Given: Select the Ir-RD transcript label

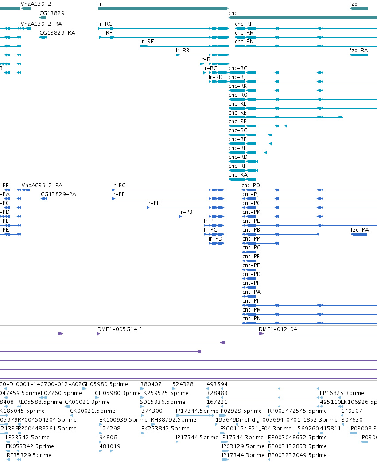Looking at the screenshot, I should pyautogui.click(x=216, y=77).
